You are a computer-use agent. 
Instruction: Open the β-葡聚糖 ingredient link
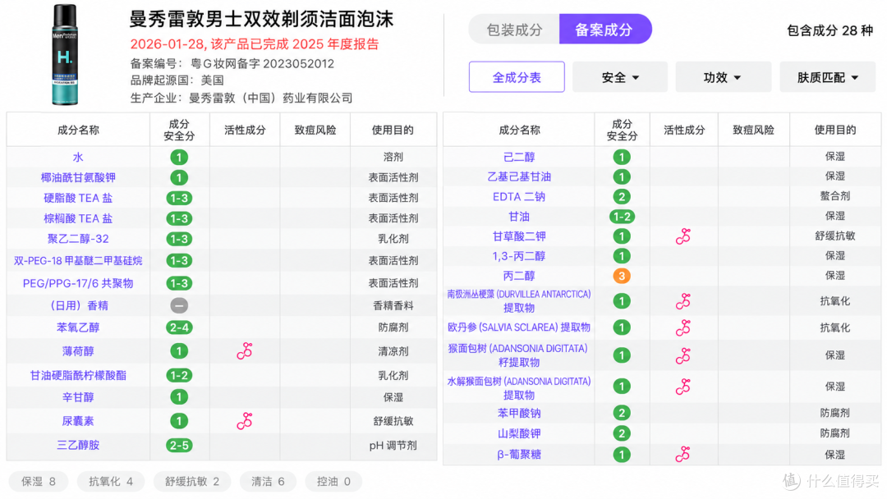pyautogui.click(x=519, y=455)
